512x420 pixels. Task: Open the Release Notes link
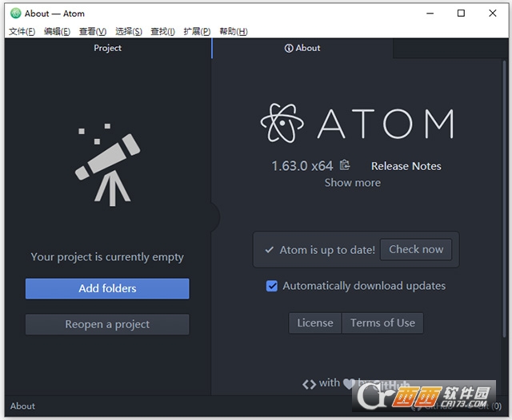click(x=406, y=166)
